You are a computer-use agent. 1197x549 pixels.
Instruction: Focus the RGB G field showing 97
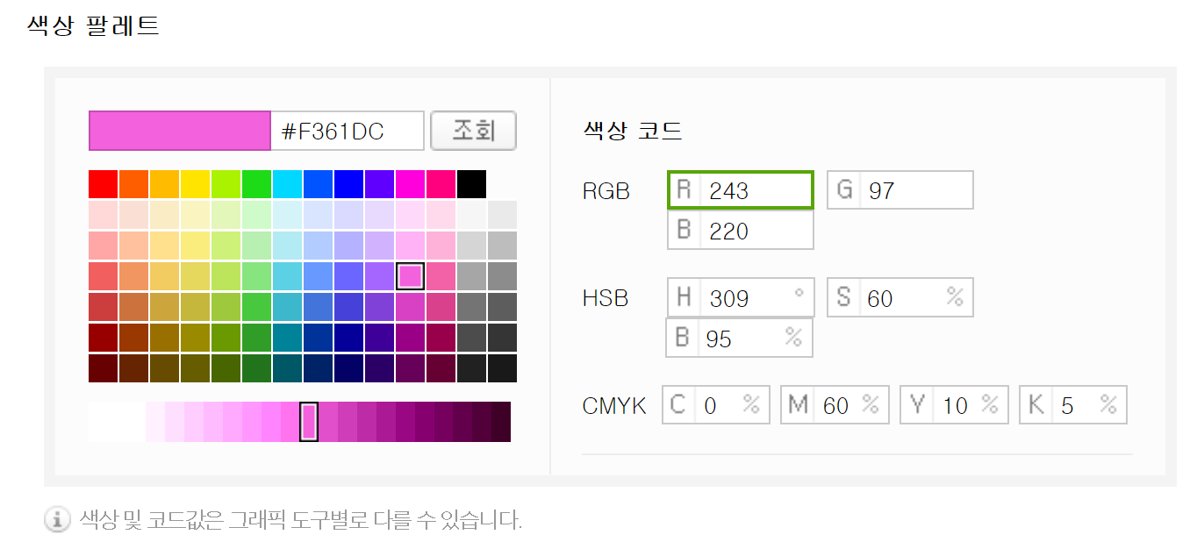click(x=900, y=190)
